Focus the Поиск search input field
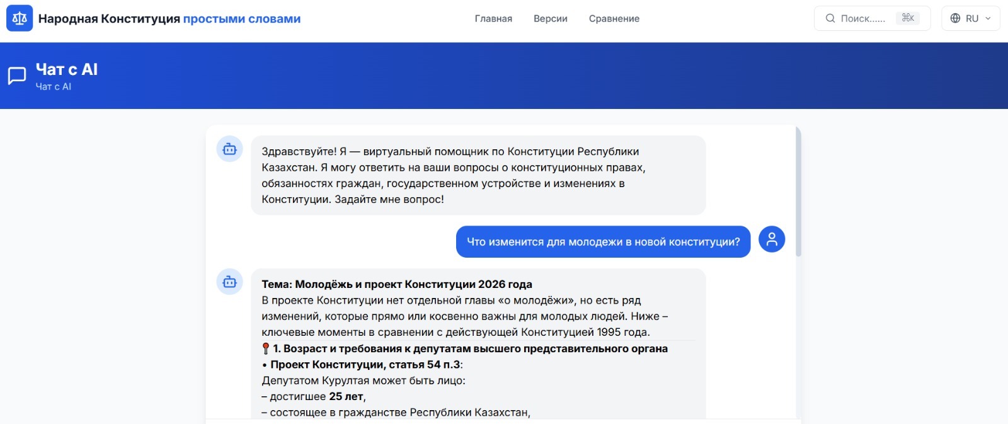 point(862,18)
